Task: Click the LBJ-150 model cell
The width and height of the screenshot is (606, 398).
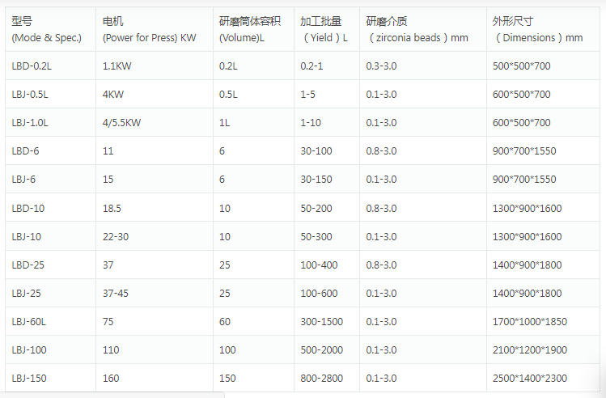Action: tap(28, 378)
